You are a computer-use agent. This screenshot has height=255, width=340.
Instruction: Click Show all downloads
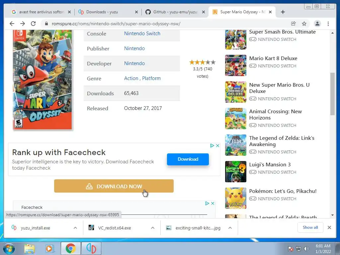[x=310, y=227]
